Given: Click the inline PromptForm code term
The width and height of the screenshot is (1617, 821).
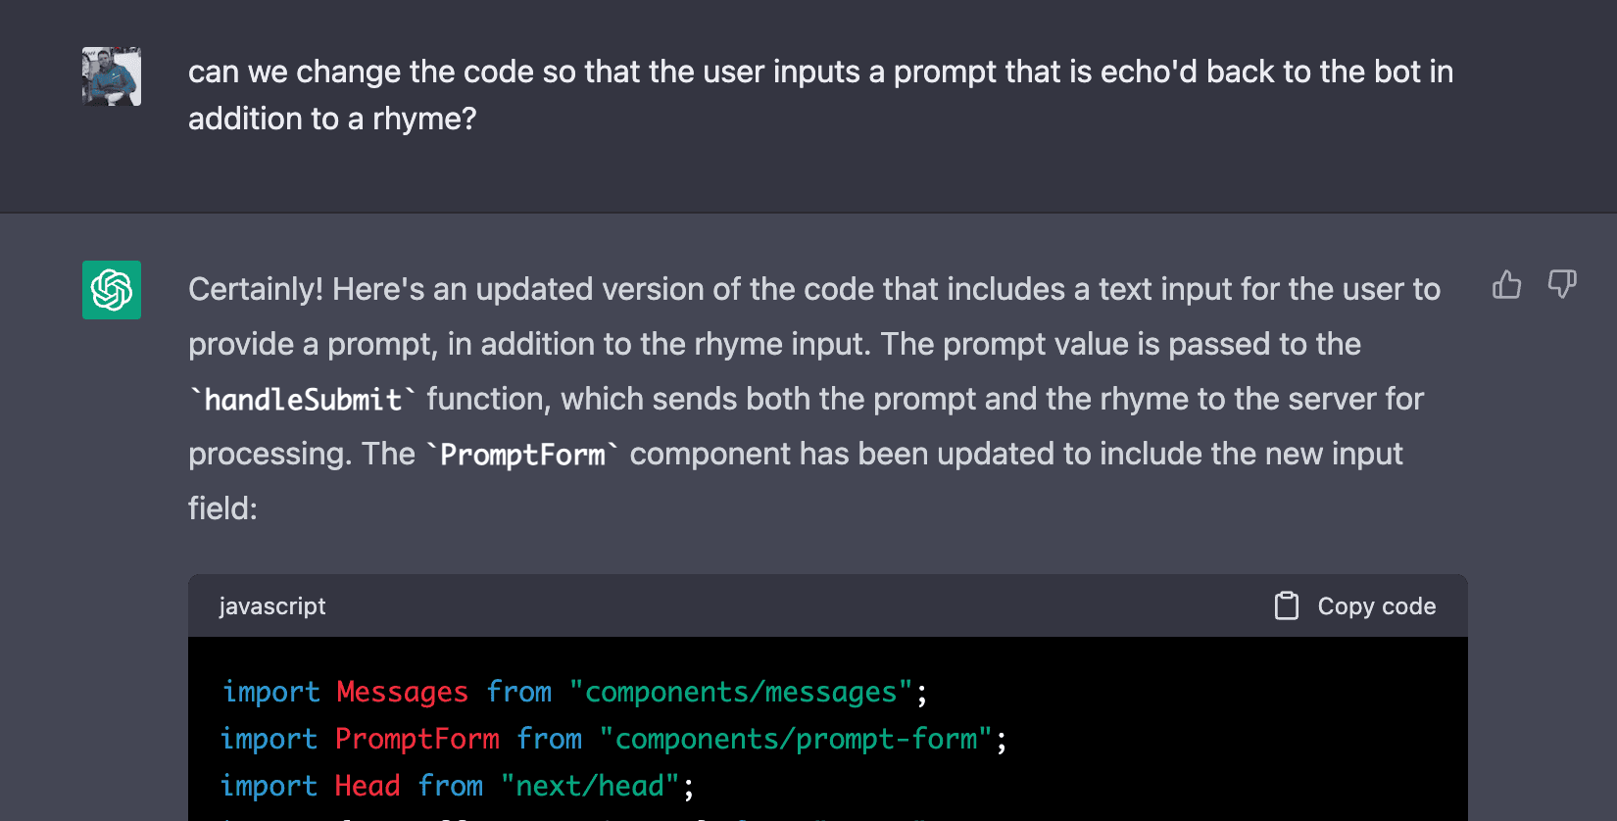Looking at the screenshot, I should pos(522,455).
